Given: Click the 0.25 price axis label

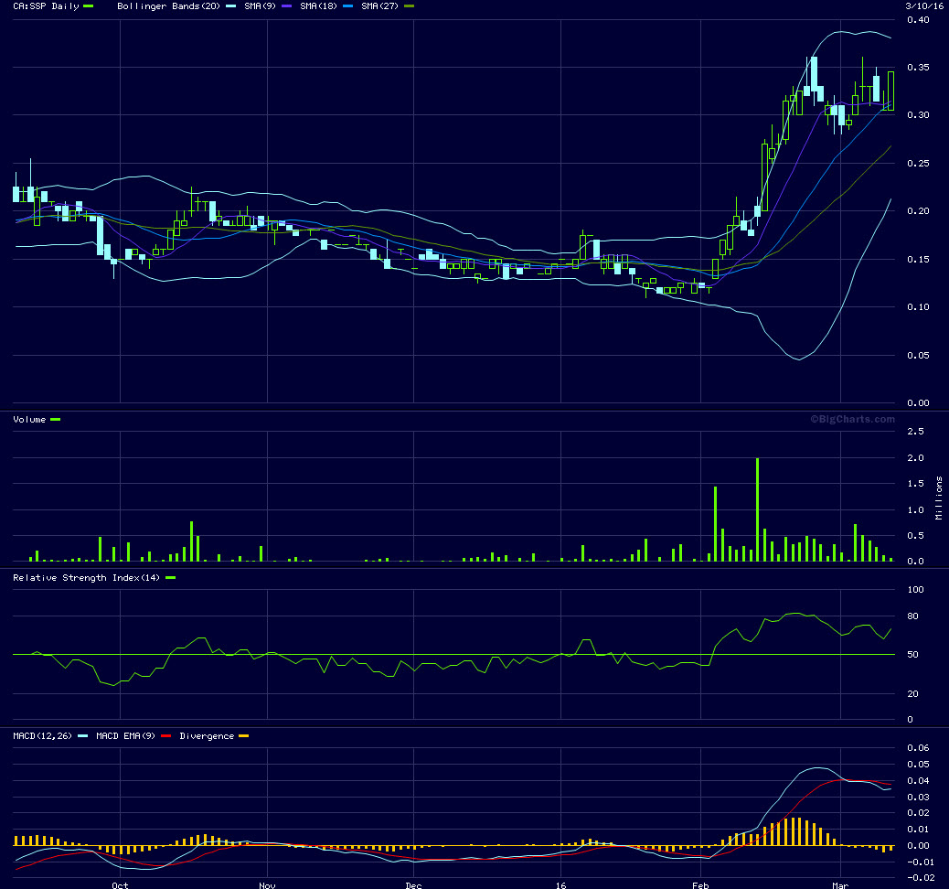Looking at the screenshot, I should [x=918, y=164].
